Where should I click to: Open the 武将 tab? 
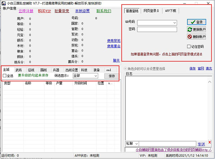(18, 70)
